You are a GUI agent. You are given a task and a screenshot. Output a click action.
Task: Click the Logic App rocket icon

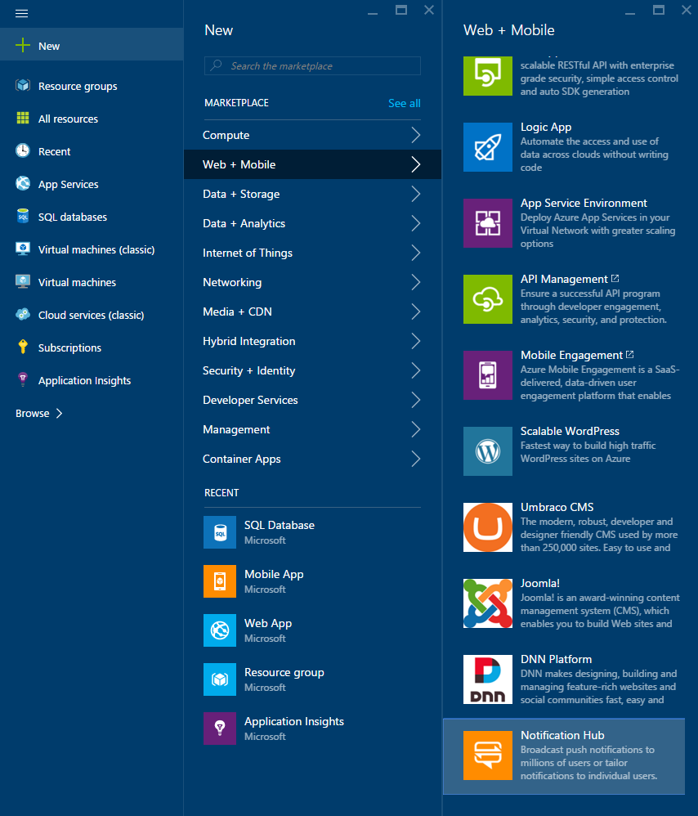[x=488, y=147]
